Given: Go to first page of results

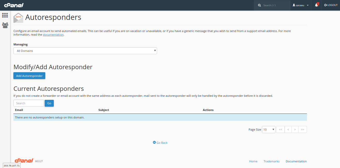Looking at the screenshot, I should click(280, 130).
